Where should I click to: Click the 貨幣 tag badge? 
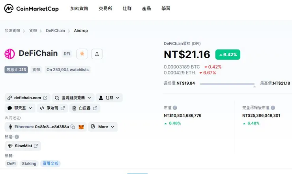point(36,70)
